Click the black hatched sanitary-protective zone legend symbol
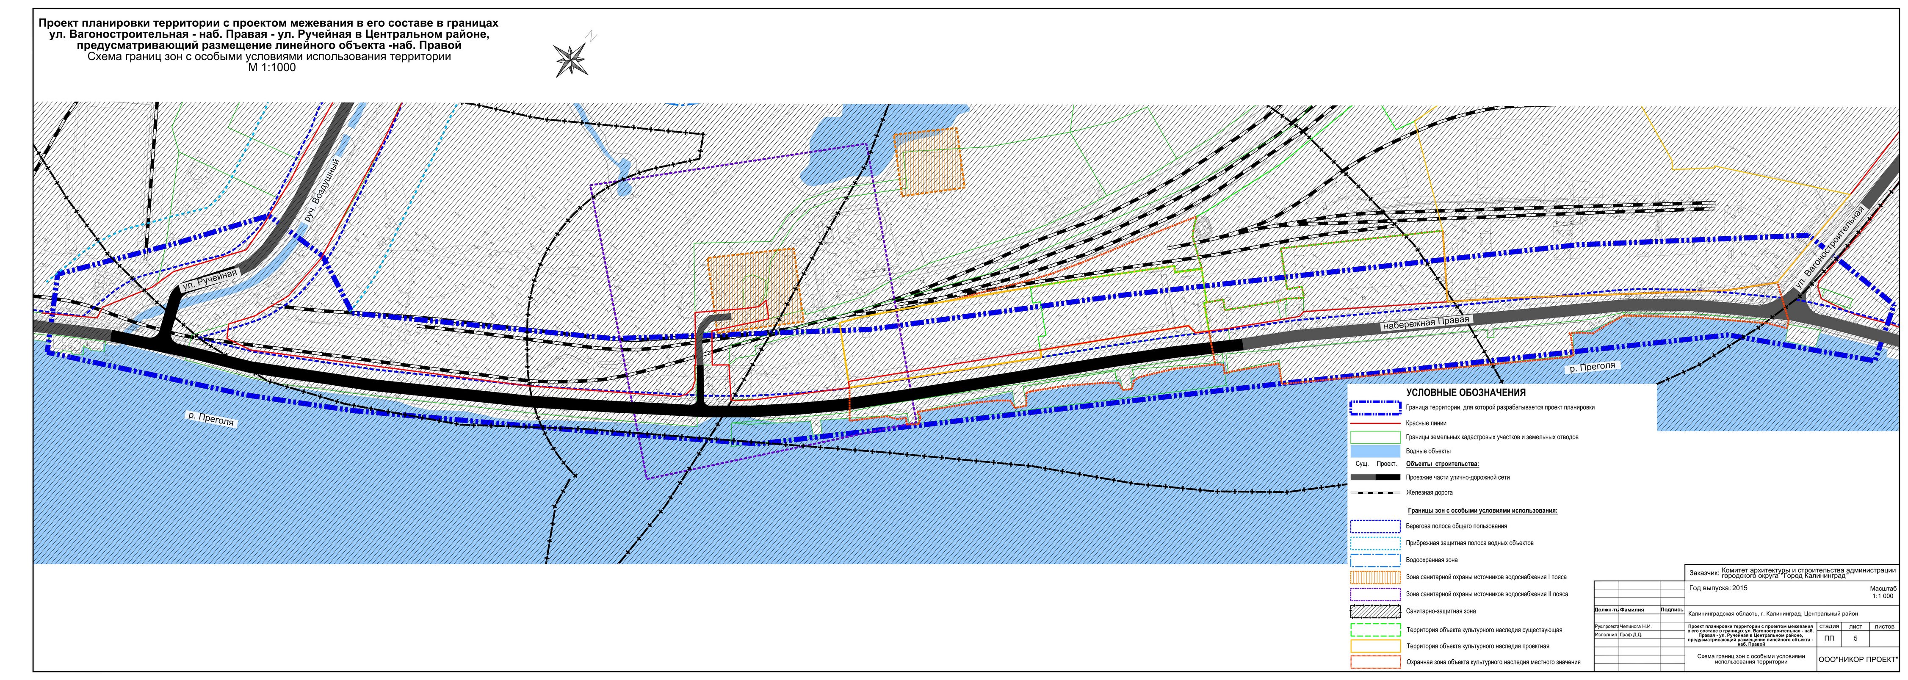 1375,612
